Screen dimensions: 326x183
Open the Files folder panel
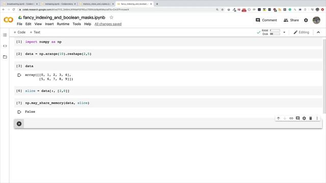click(x=5, y=57)
